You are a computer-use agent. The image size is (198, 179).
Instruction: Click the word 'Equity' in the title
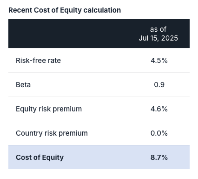click(71, 10)
